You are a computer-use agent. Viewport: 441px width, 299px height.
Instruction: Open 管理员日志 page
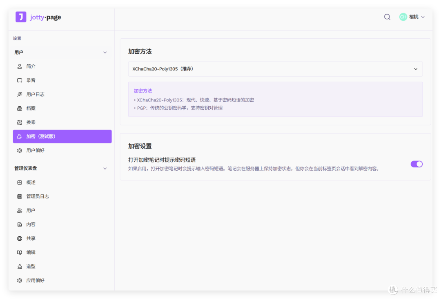[62, 197]
